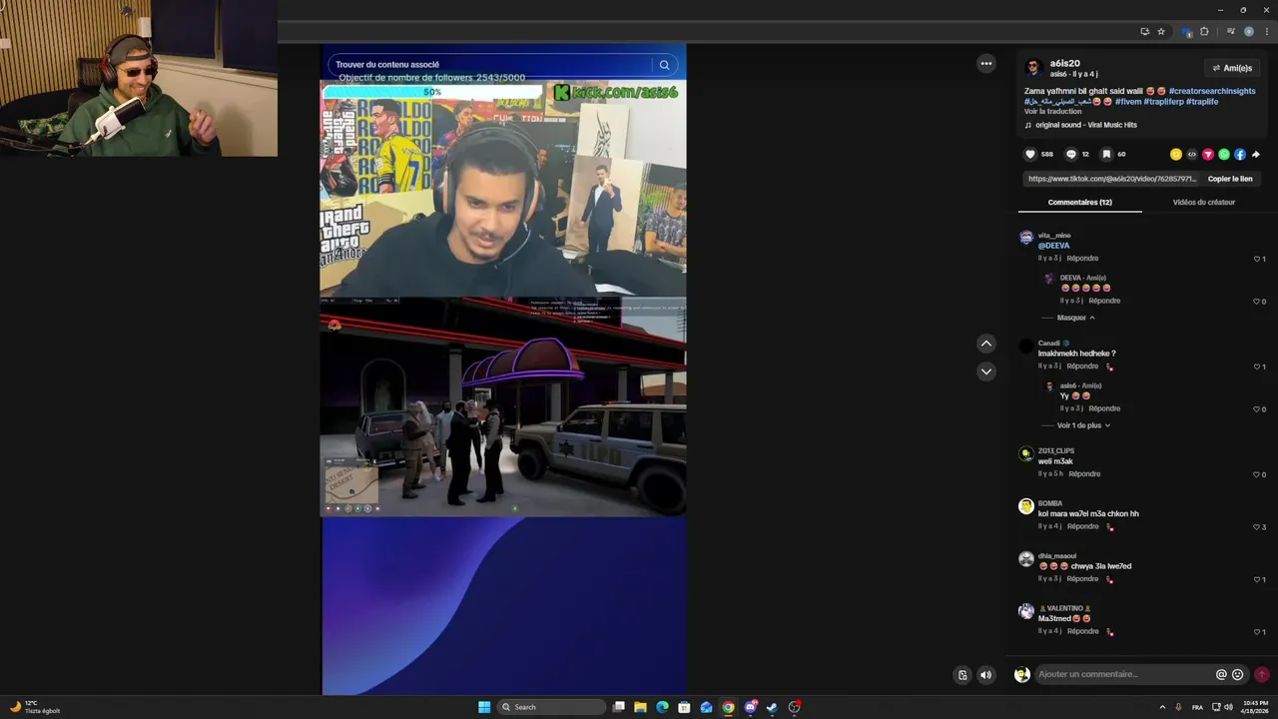Bookmark the video with the save icon
Image resolution: width=1278 pixels, height=719 pixels.
[x=1106, y=155]
